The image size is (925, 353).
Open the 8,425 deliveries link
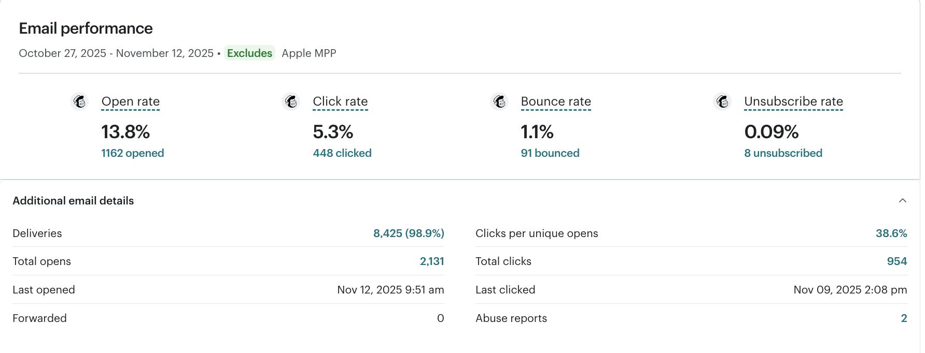pyautogui.click(x=409, y=233)
